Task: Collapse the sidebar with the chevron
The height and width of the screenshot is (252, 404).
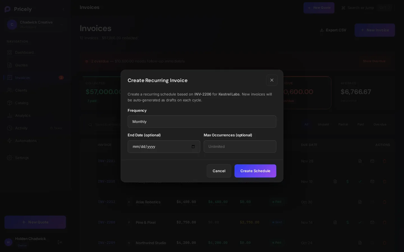Action: coord(63,9)
